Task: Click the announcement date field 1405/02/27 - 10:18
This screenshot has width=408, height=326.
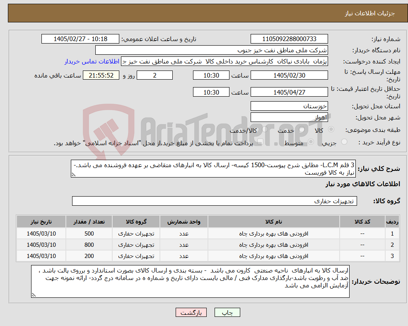Action: click(x=80, y=39)
